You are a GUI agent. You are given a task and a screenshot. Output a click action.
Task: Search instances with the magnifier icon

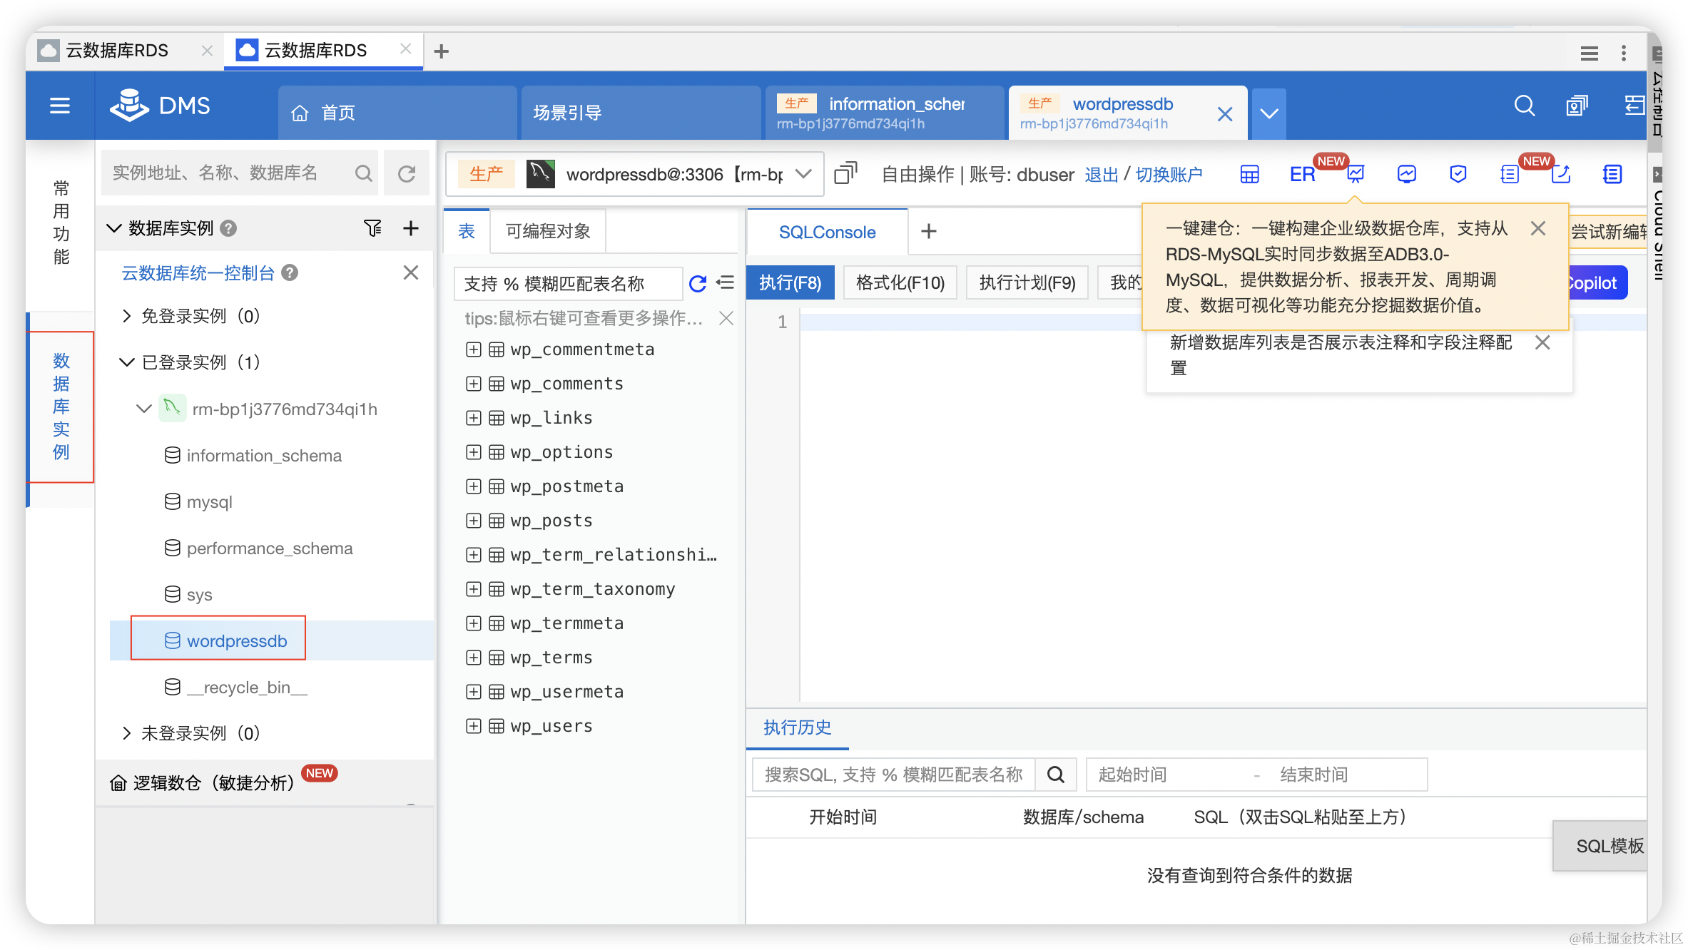(364, 173)
